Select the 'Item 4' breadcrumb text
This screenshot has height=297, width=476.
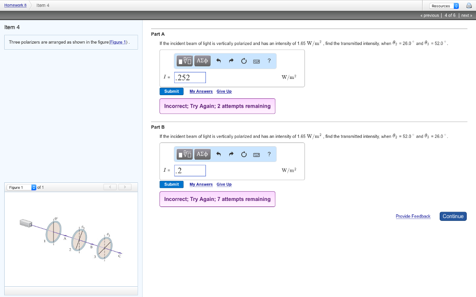(43, 5)
